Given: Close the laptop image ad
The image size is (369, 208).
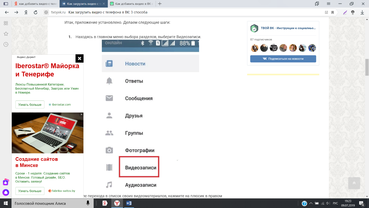Looking at the screenshot, I should point(82,114).
